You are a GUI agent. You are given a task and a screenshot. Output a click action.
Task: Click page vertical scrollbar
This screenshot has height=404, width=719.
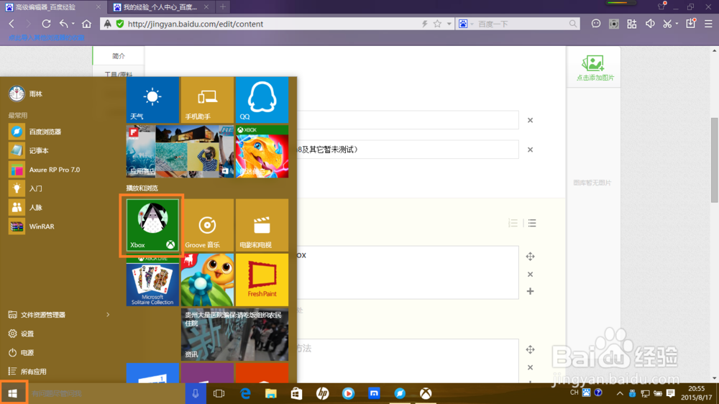tap(715, 160)
